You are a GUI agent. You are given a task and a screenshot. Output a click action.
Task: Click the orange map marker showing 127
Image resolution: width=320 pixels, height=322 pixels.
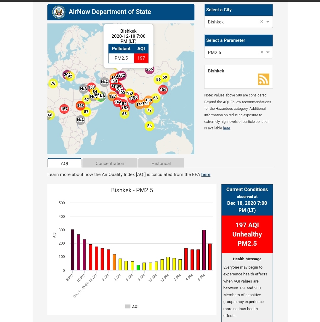[x=112, y=96]
